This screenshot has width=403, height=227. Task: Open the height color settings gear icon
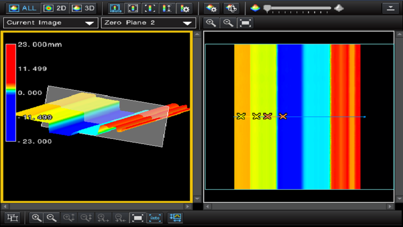[184, 8]
